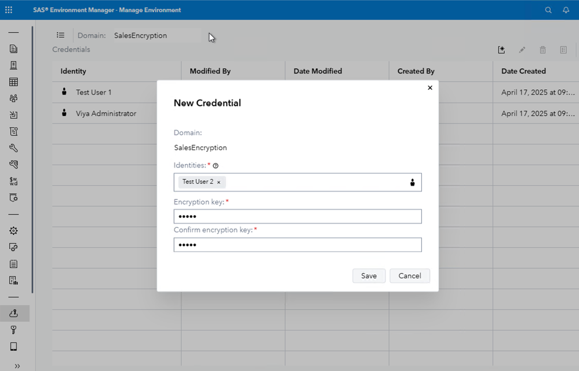Open the stacked documents icon in the sidebar
The width and height of the screenshot is (579, 371).
[x=13, y=49]
